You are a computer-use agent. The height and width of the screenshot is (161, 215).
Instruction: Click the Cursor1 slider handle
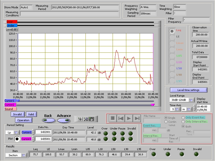tap(18, 101)
